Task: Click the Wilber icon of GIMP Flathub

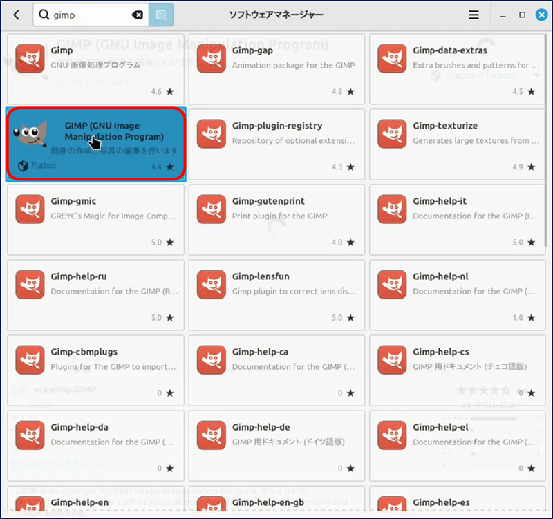Action: [30, 133]
